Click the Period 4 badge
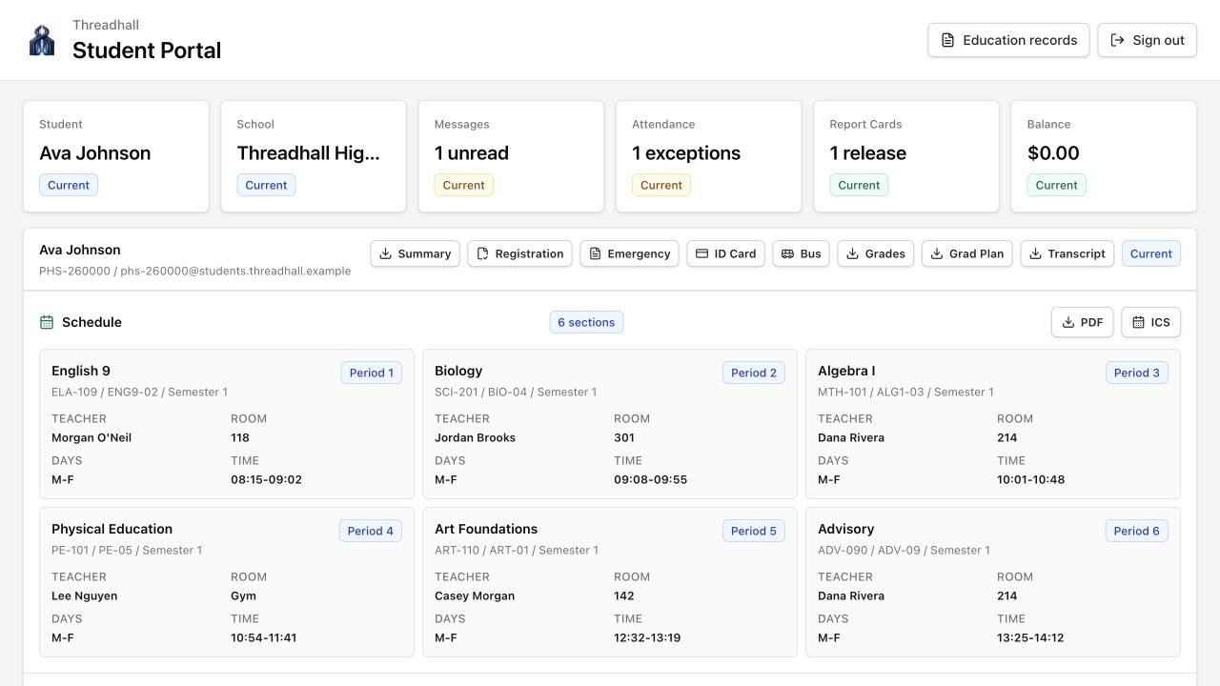1220x686 pixels. 371,531
